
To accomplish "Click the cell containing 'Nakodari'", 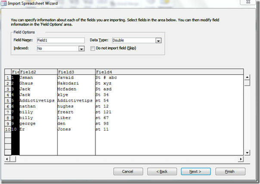I will (77, 83).
